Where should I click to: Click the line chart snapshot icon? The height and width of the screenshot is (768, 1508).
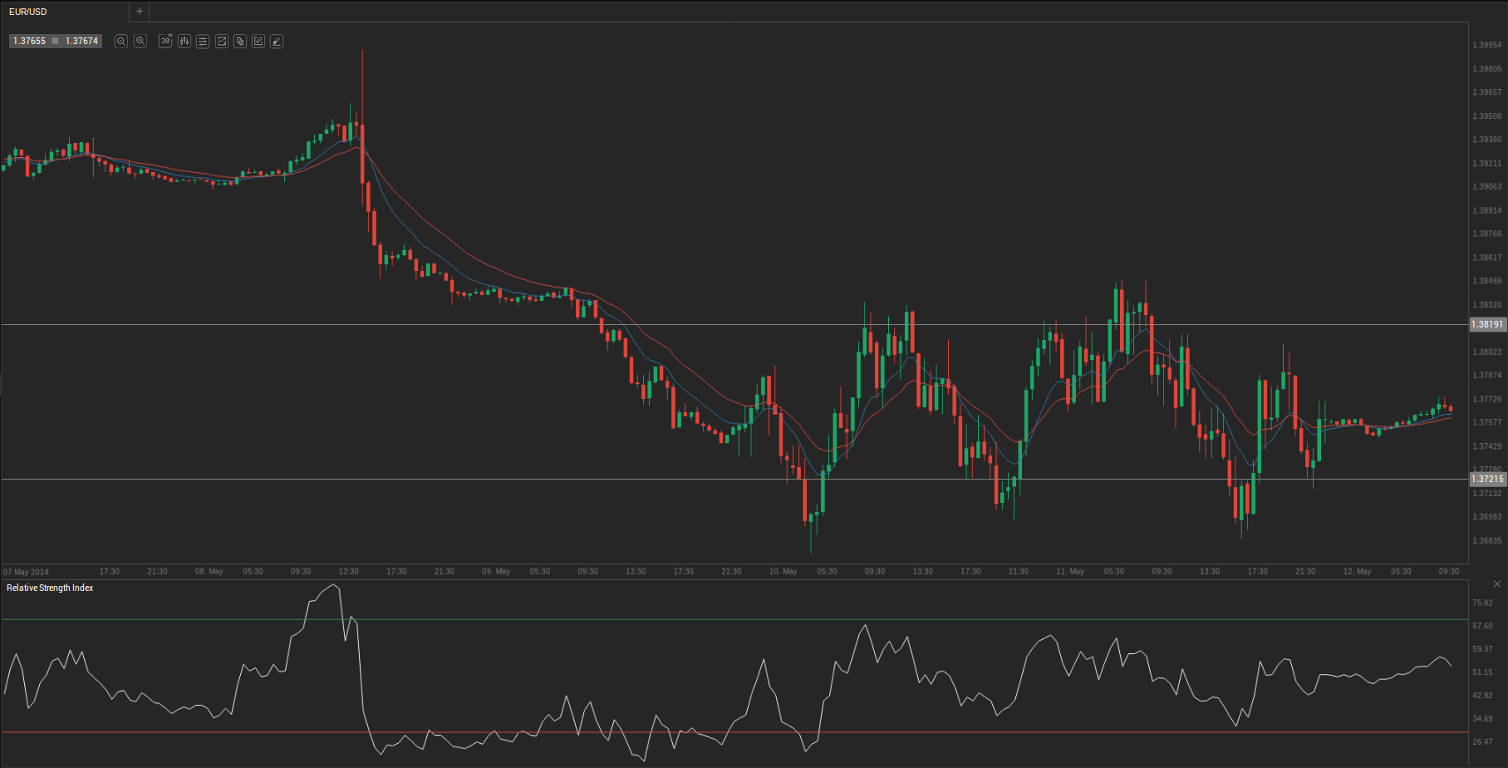pyautogui.click(x=222, y=41)
